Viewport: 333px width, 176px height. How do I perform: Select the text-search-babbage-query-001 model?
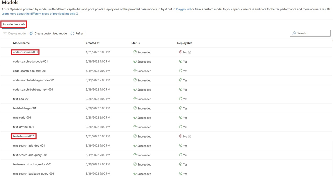(x=33, y=173)
